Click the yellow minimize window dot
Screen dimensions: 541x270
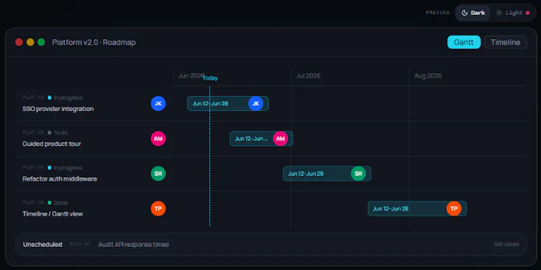[30, 42]
